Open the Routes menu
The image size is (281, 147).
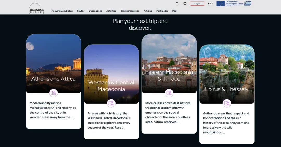pyautogui.click(x=81, y=11)
